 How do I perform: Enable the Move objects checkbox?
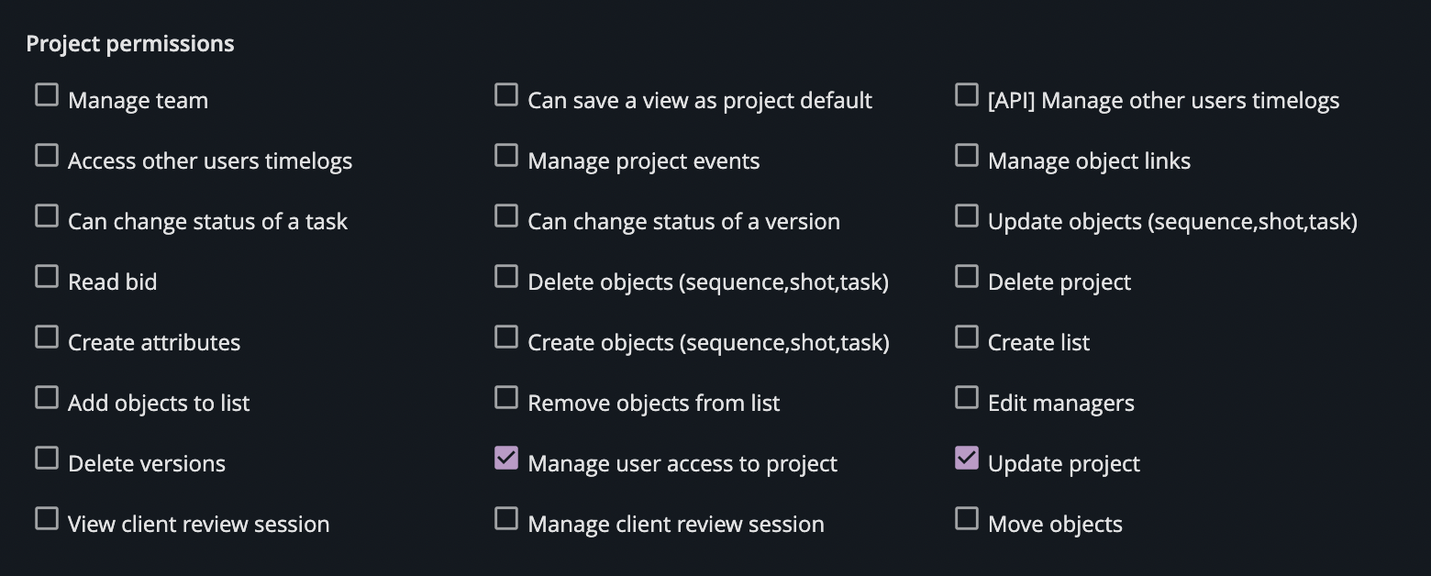(967, 519)
